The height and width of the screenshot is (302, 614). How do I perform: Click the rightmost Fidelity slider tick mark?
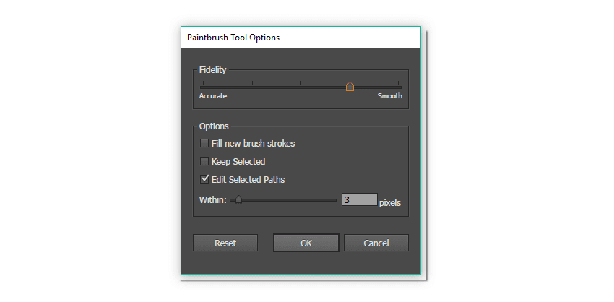(x=398, y=83)
